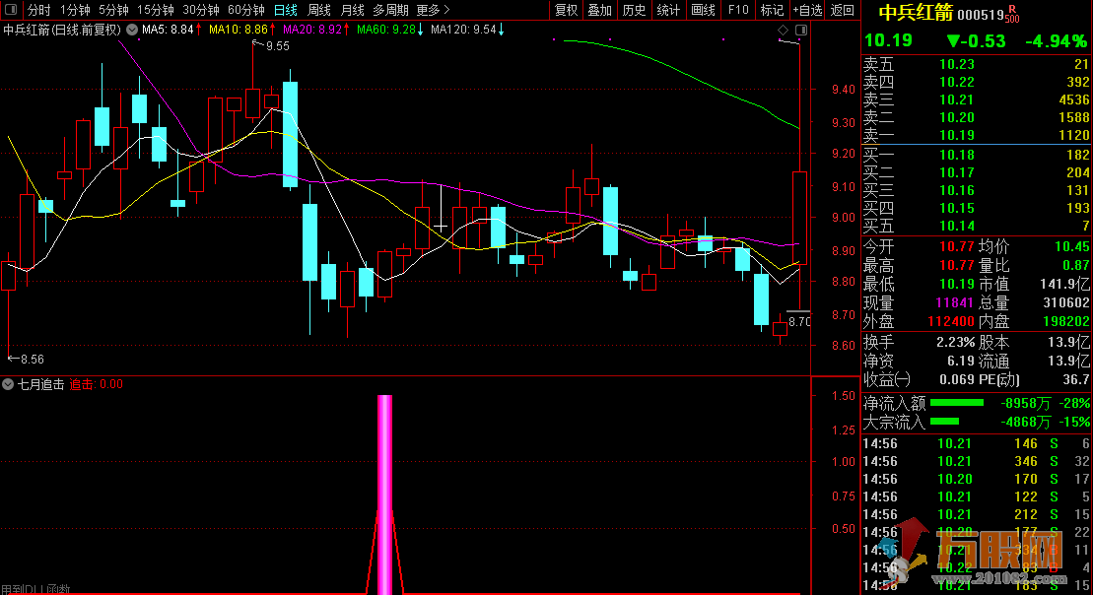Click the MA5: 8.84 label

click(x=168, y=30)
